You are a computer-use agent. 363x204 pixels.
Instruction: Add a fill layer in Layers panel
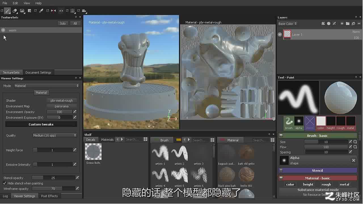pyautogui.click(x=353, y=24)
